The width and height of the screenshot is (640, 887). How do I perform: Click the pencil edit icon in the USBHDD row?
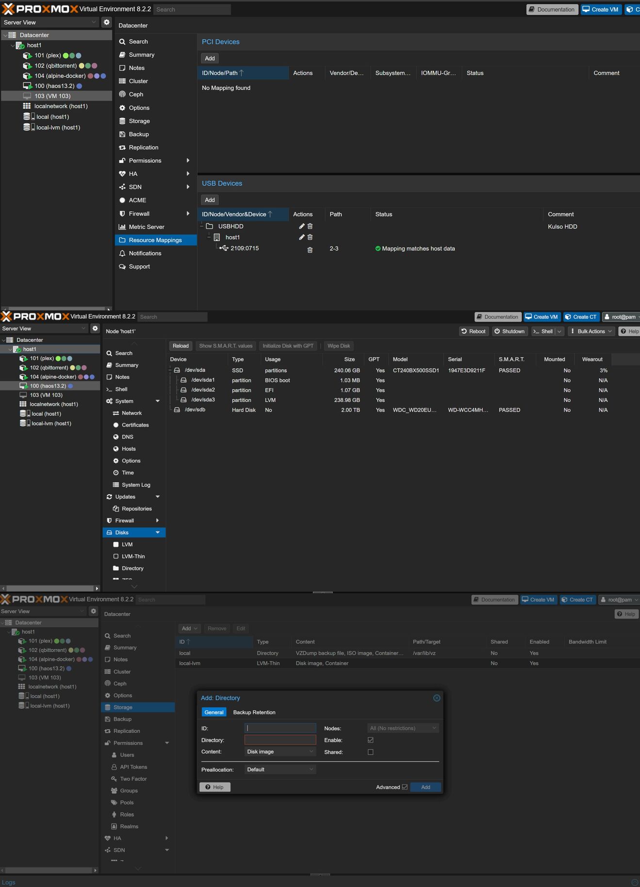coord(301,226)
